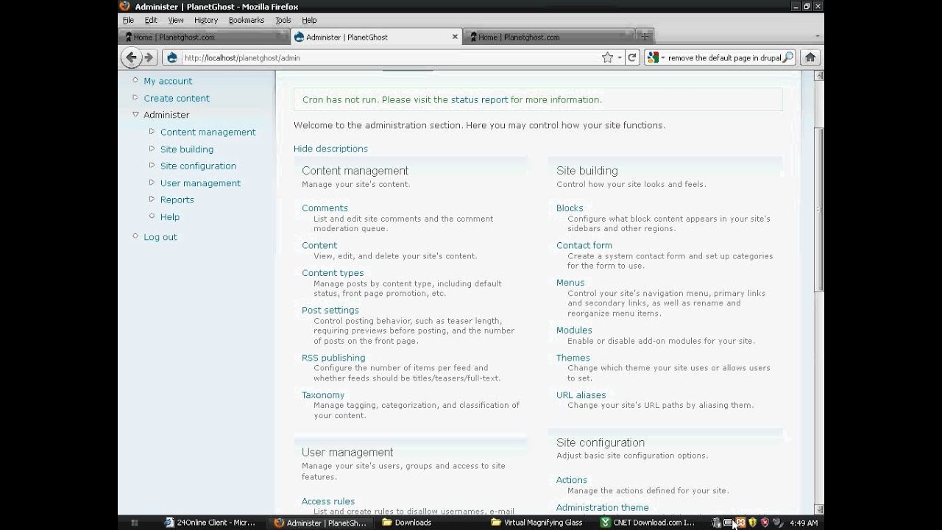This screenshot has width=942, height=530.
Task: Open RSS publishing link
Action: pyautogui.click(x=333, y=358)
